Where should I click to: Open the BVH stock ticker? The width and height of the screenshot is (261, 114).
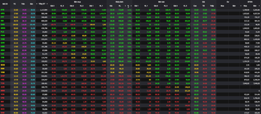click(x=3, y=109)
